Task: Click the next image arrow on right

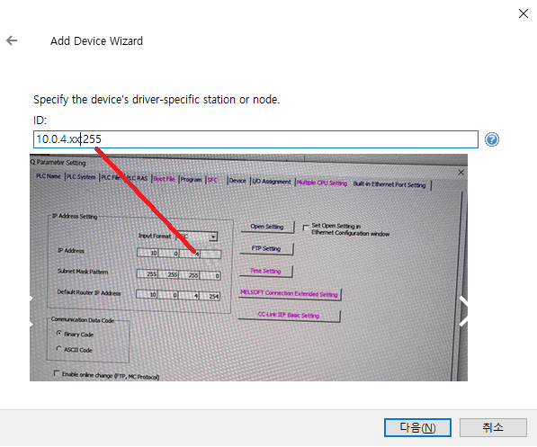Action: click(463, 311)
